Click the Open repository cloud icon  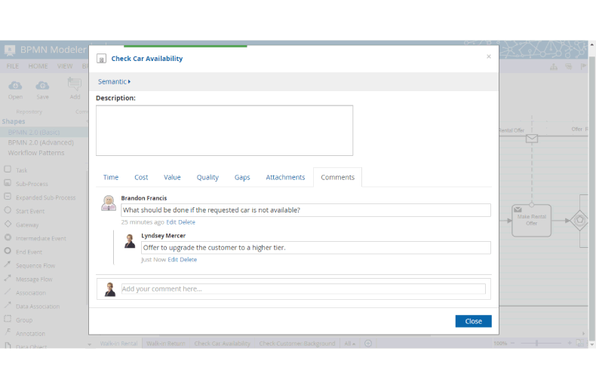click(15, 86)
